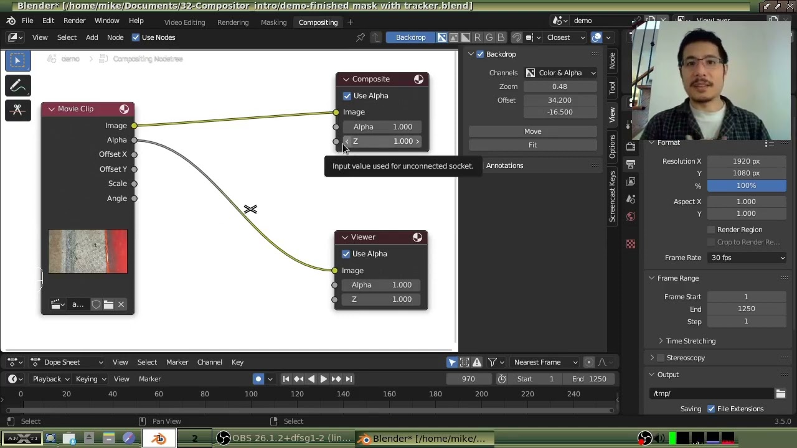
Task: Collapse the Movie Clip node
Action: click(52, 109)
